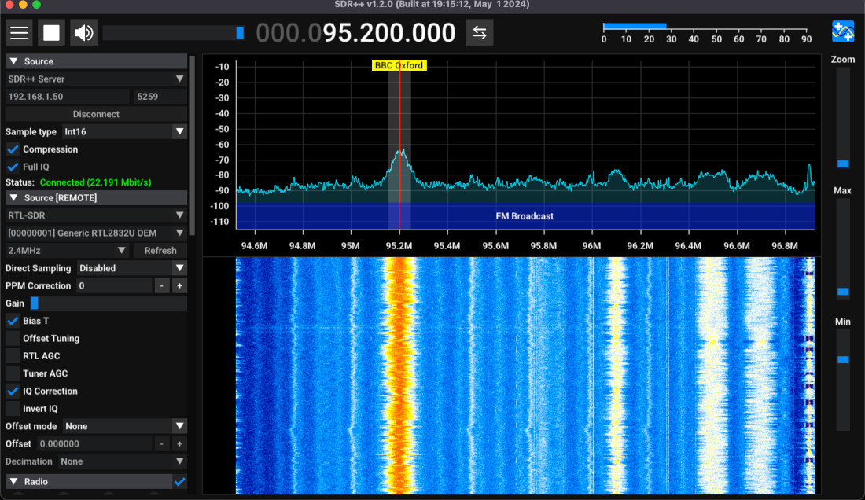Click the BBC Oxford bookmark label
Viewport: 865px width, 500px height.
(399, 65)
